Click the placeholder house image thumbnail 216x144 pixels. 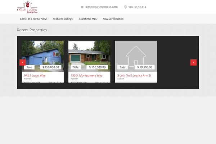pyautogui.click(x=136, y=56)
